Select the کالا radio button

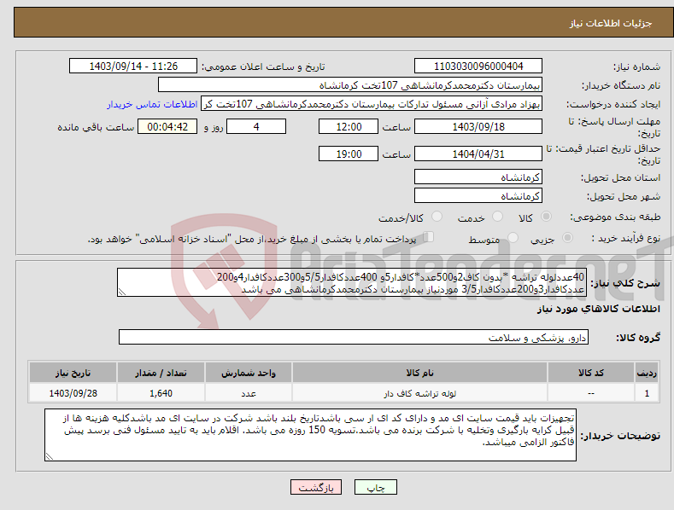[546, 217]
